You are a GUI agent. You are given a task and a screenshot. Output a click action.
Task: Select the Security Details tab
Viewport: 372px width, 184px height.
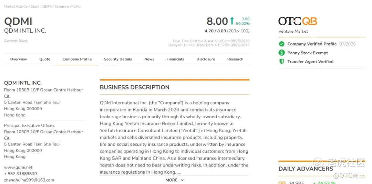pyautogui.click(x=118, y=59)
